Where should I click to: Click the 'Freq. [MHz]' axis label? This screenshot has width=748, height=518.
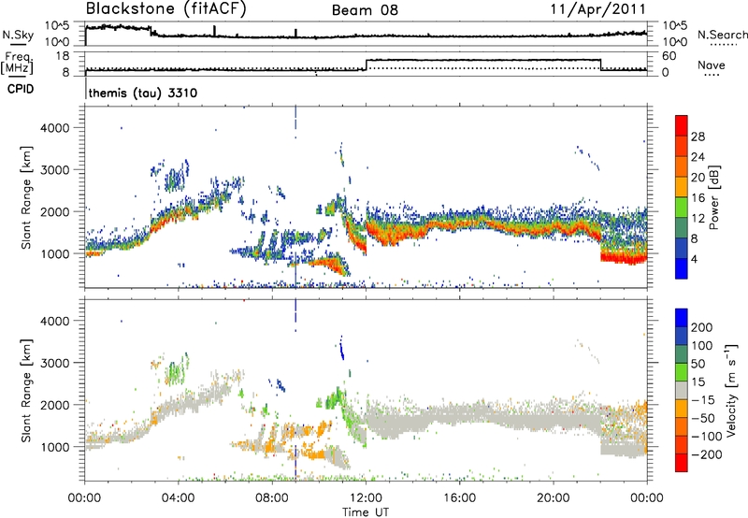tap(18, 64)
